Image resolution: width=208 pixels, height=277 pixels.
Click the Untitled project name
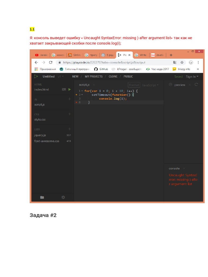coord(48,76)
